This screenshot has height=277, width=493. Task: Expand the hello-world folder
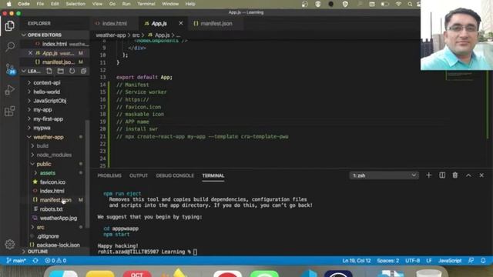point(46,92)
